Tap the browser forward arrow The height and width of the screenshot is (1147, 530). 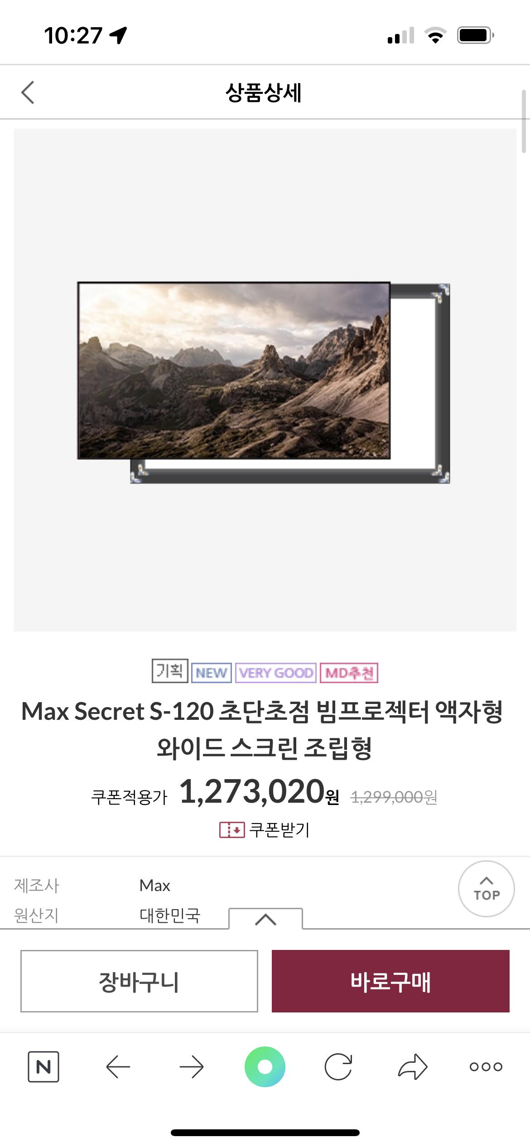tap(192, 1067)
